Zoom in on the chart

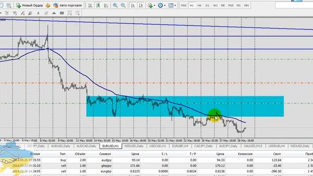point(115,5)
